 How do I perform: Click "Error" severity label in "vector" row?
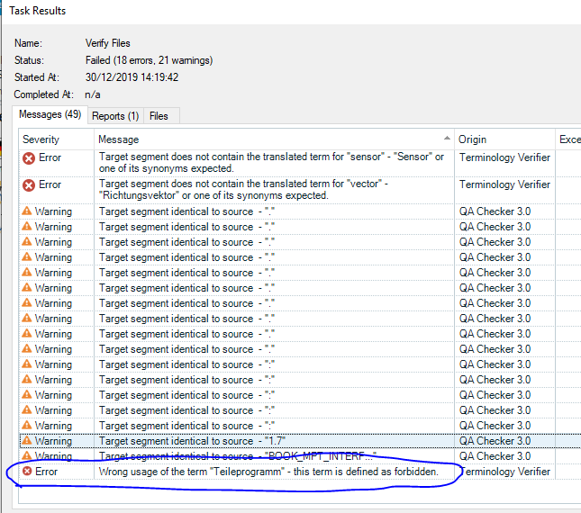(50, 184)
